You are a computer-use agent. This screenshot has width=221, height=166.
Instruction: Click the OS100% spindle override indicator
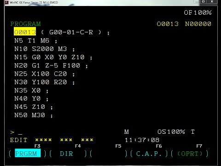pos(171,132)
